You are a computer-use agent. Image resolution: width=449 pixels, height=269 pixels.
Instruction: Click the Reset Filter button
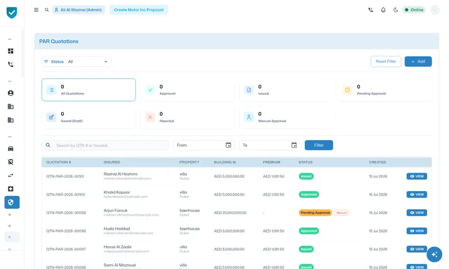(x=386, y=62)
